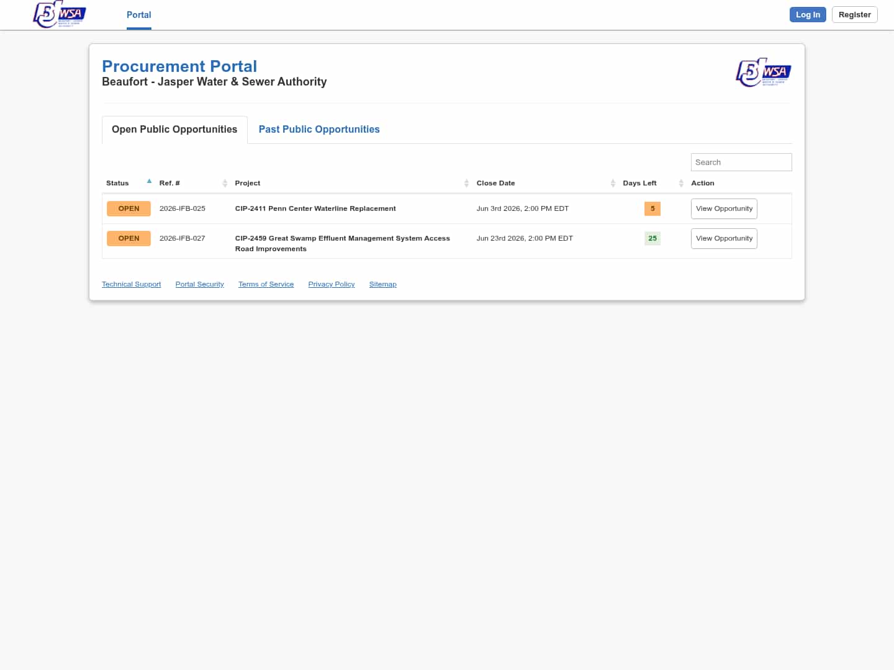The width and height of the screenshot is (894, 670).
Task: Sort by Ref. # column arrows
Action: click(225, 183)
